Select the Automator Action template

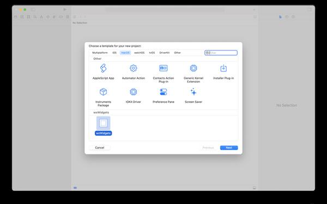tap(134, 72)
